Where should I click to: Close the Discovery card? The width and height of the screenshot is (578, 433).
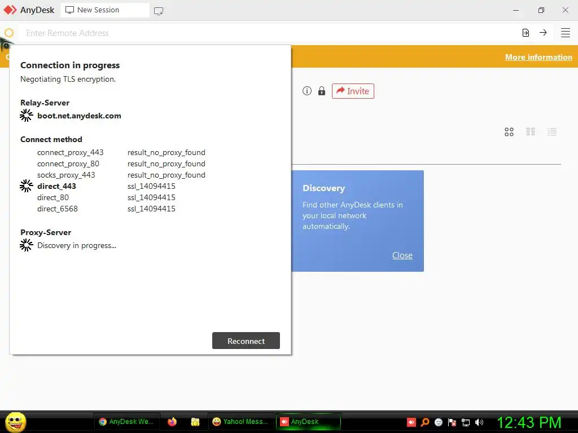(x=402, y=255)
